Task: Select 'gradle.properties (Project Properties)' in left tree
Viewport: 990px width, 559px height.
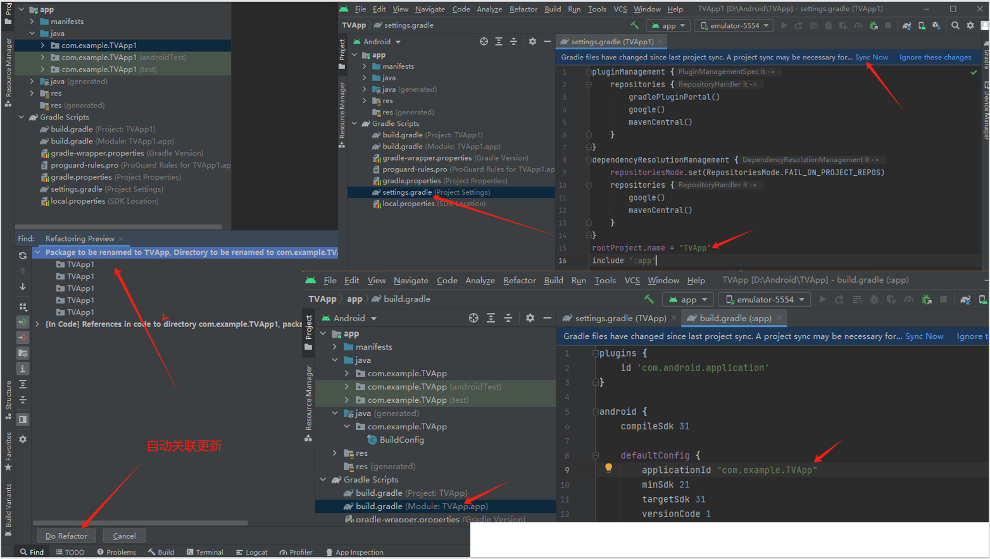Action: coord(111,177)
